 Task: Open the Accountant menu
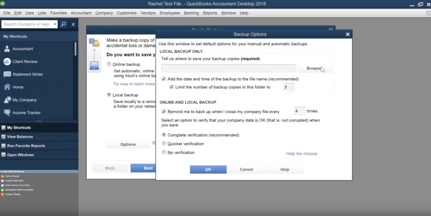click(x=81, y=13)
